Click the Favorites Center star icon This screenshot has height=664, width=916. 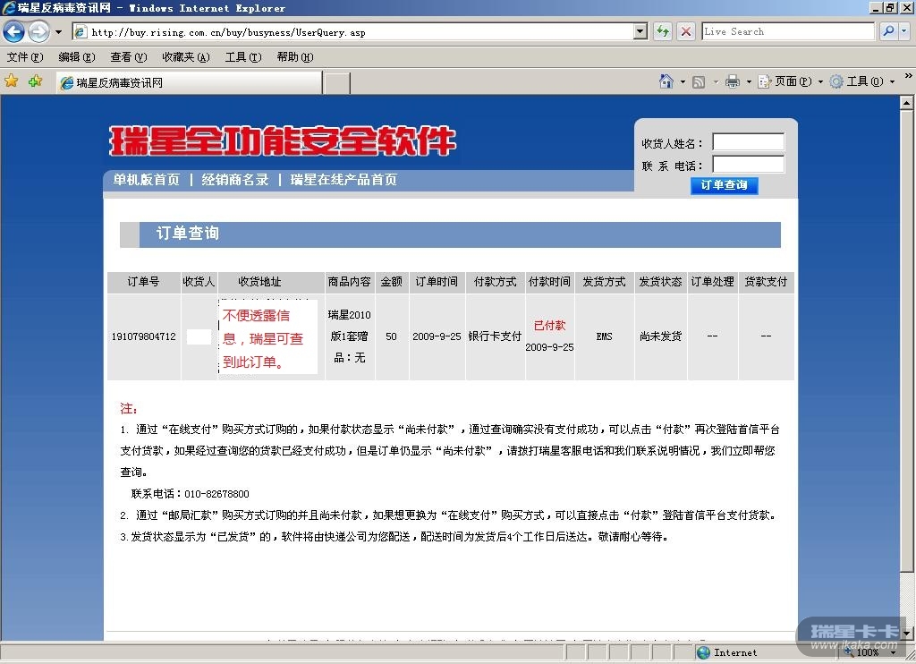point(11,81)
